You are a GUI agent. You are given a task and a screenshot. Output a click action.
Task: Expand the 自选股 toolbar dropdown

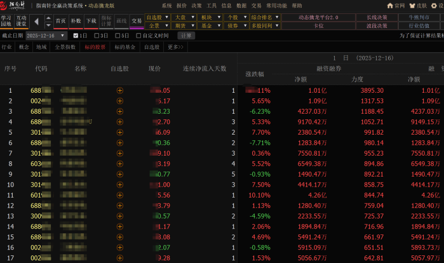[x=167, y=17]
